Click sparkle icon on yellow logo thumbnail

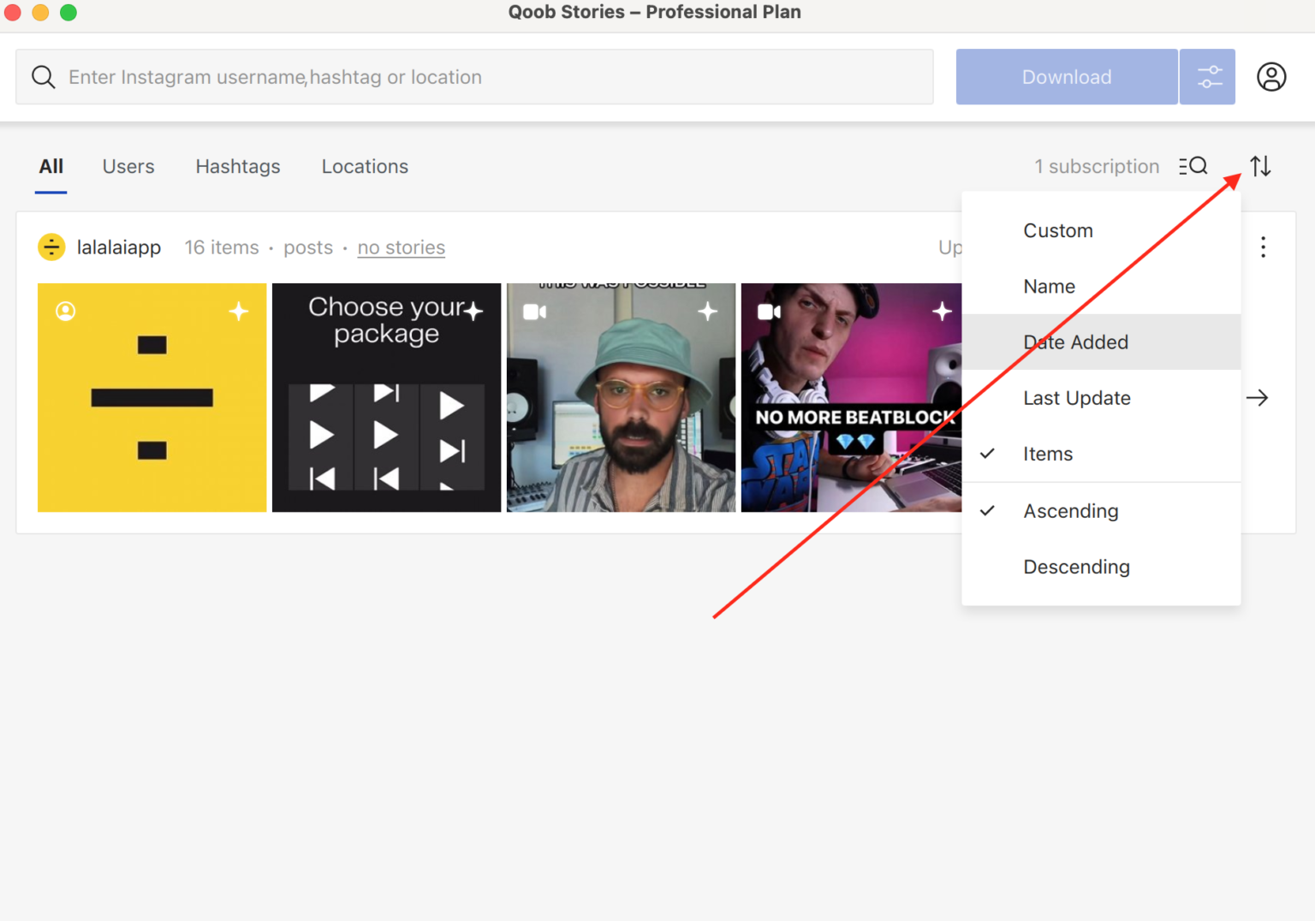click(x=239, y=312)
